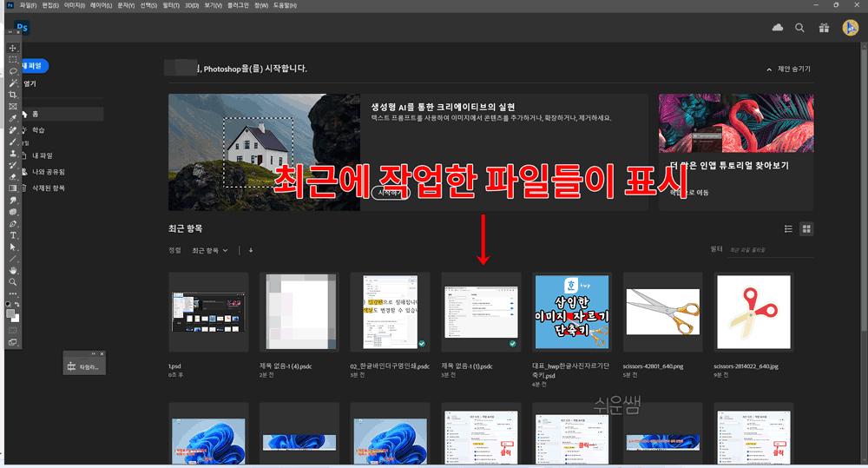Swap foreground and background colors arrow

click(x=17, y=304)
